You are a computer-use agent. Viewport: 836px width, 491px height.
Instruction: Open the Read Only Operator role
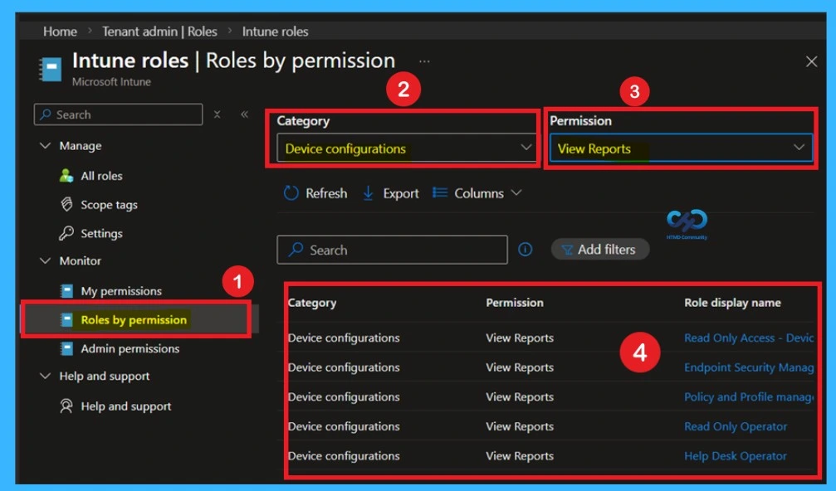[x=735, y=425]
